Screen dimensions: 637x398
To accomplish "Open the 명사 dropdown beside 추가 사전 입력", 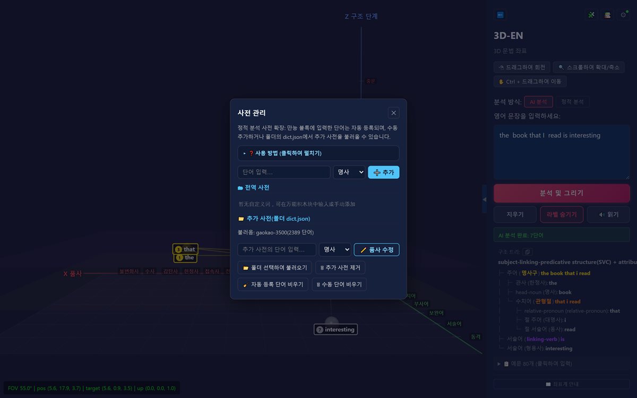I will click(x=335, y=249).
